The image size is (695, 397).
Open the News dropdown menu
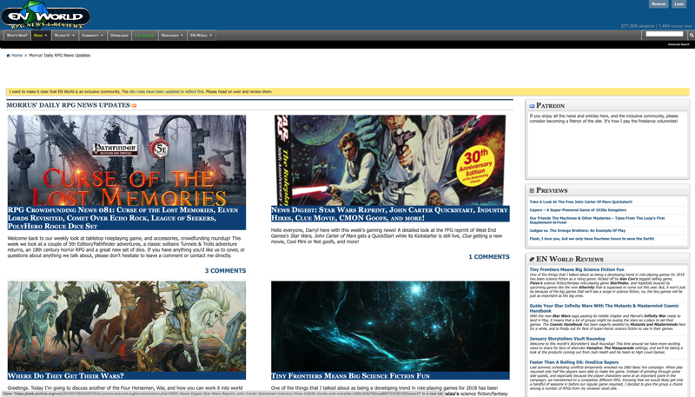(40, 36)
